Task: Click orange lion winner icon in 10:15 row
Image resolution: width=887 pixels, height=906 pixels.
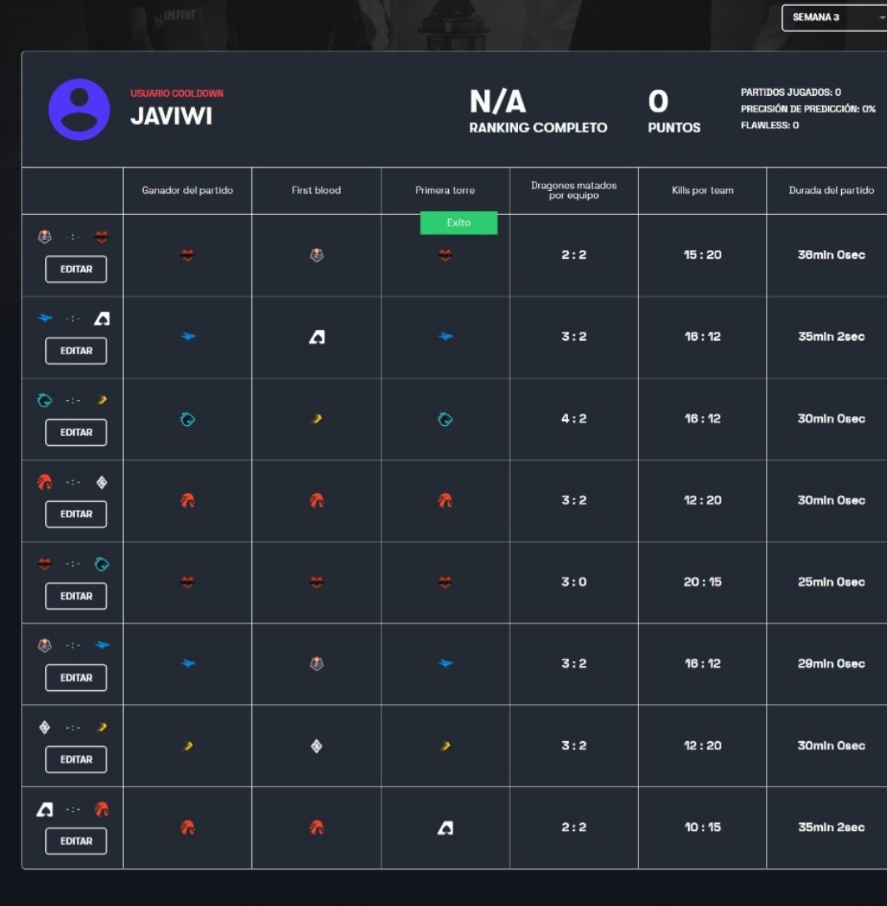Action: pyautogui.click(x=187, y=828)
